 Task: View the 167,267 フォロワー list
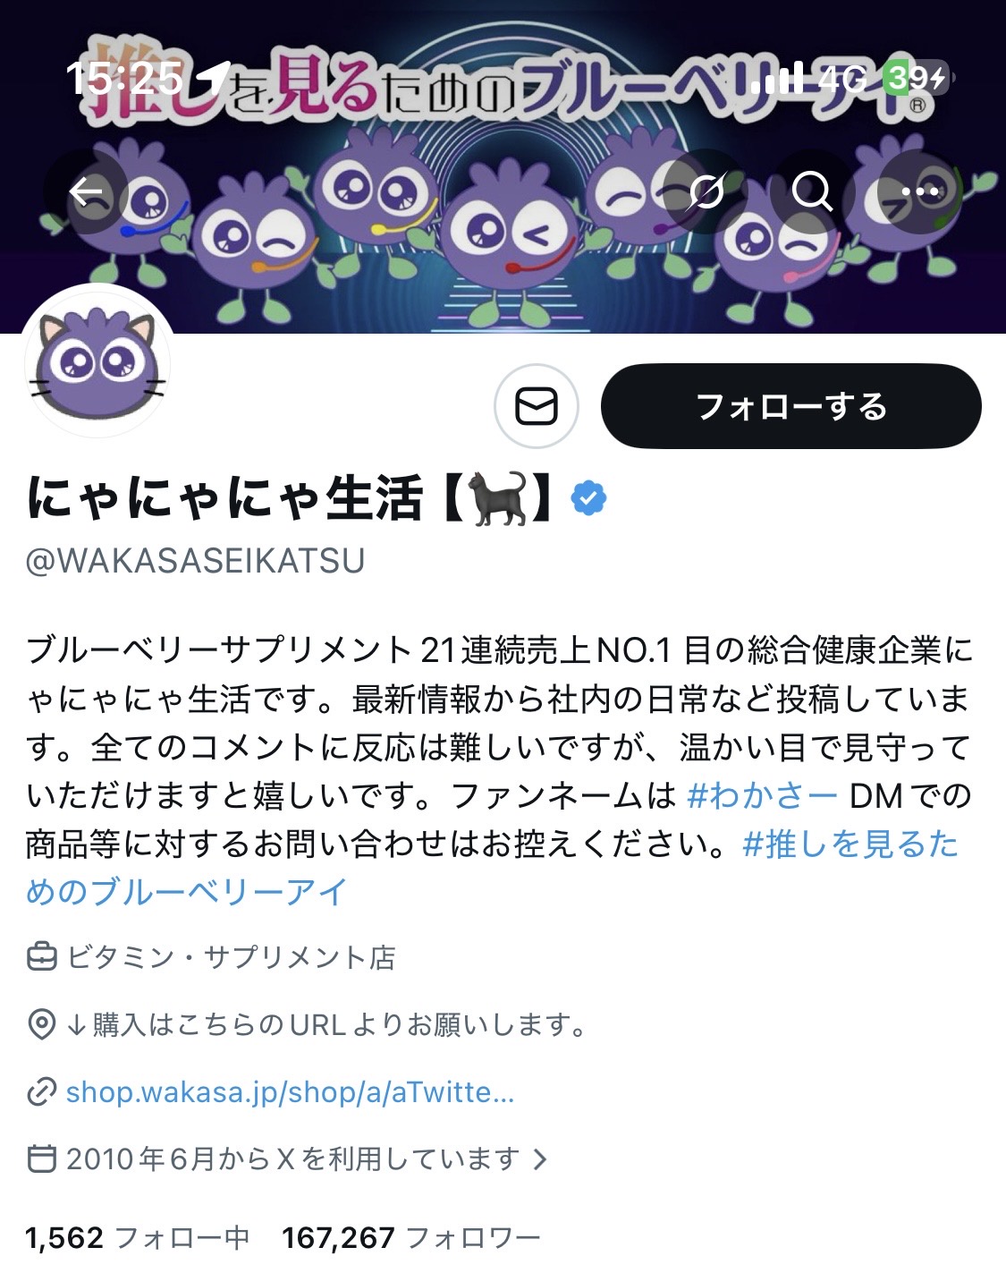(411, 1238)
